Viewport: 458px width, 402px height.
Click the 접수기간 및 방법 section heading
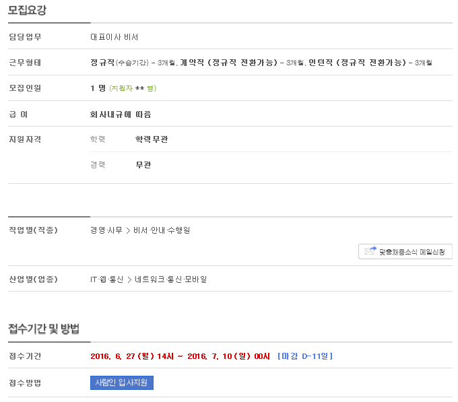tap(44, 329)
